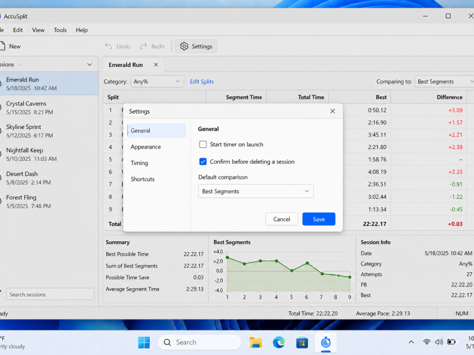The image size is (474, 355).
Task: Click NUM indicator in status bar
Action: [x=462, y=314]
